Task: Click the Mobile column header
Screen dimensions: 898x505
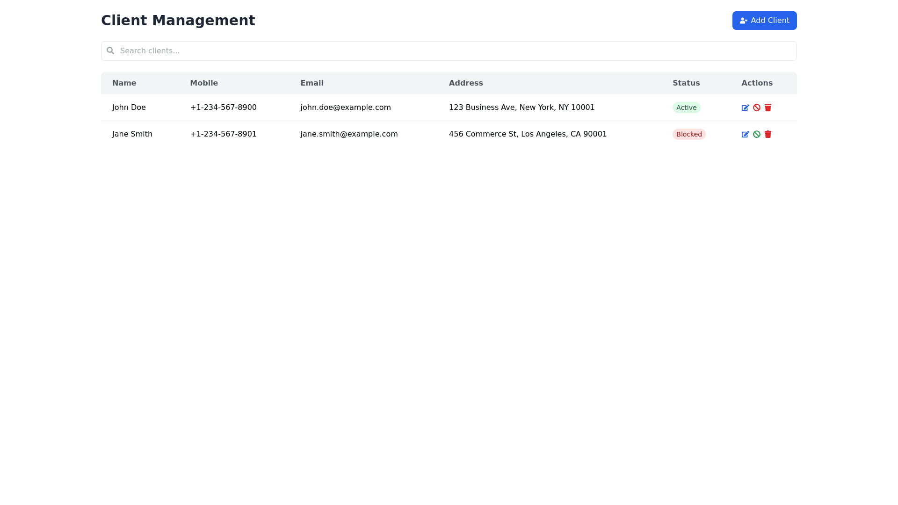Action: 204,83
